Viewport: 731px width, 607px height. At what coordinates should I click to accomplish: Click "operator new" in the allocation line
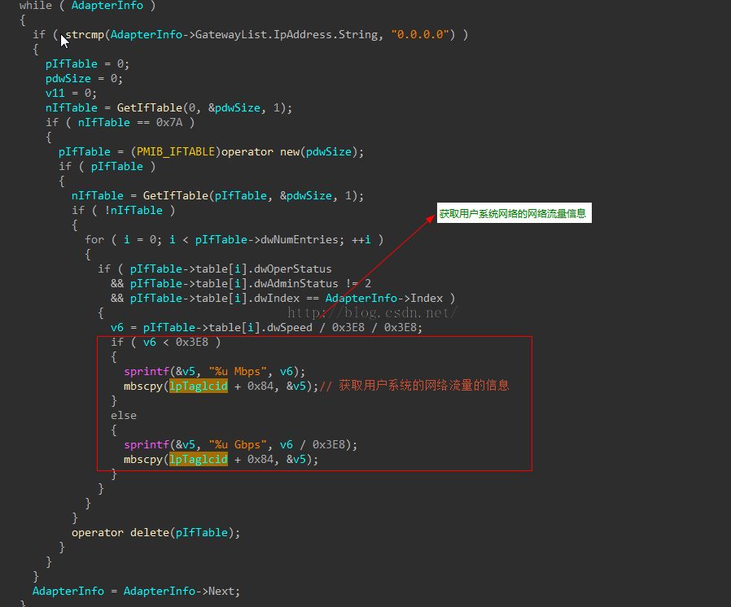click(x=260, y=152)
